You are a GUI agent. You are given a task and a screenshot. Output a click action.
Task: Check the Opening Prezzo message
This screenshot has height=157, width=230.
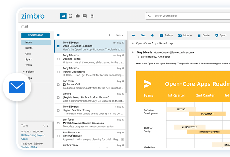point(58,59)
